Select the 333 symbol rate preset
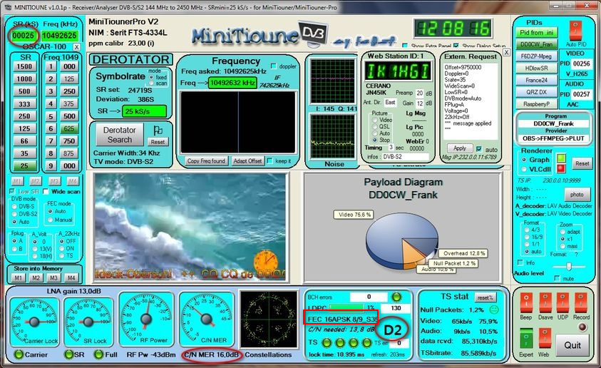The image size is (601, 368). (x=24, y=104)
